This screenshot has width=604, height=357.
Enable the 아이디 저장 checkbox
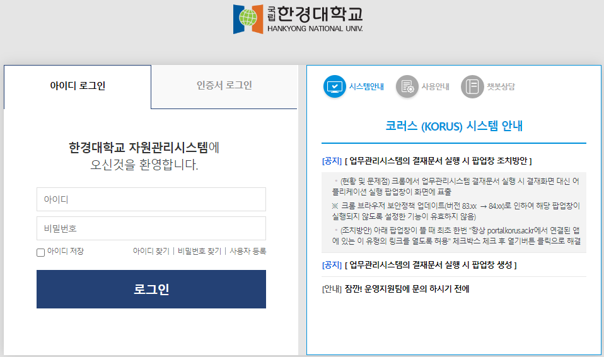[41, 252]
